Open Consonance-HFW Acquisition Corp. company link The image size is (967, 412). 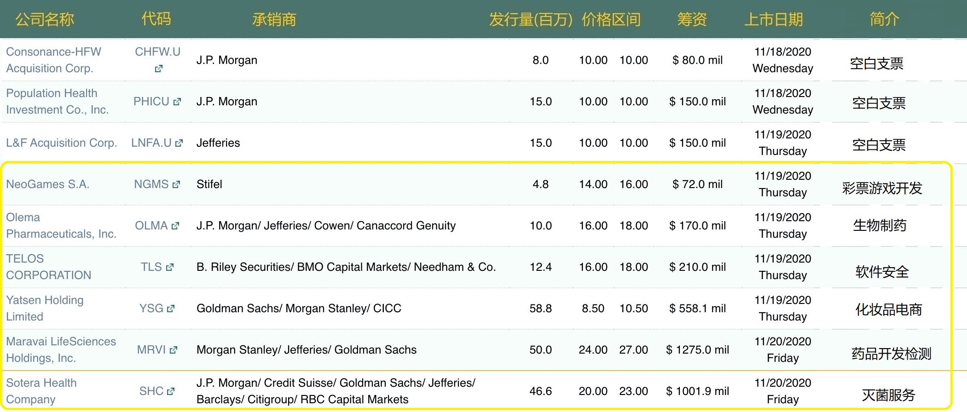(53, 60)
